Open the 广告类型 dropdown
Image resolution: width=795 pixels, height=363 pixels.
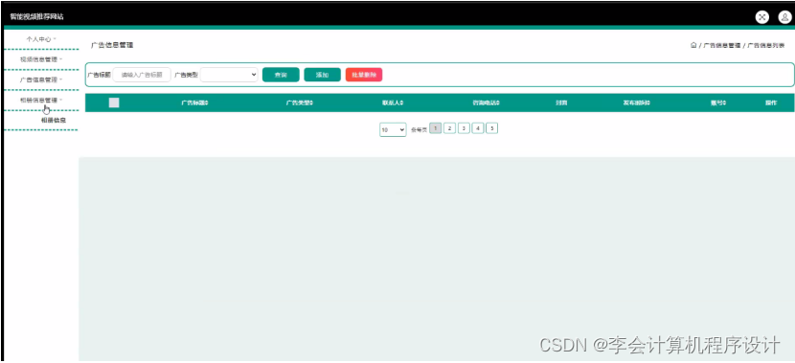[x=229, y=75]
